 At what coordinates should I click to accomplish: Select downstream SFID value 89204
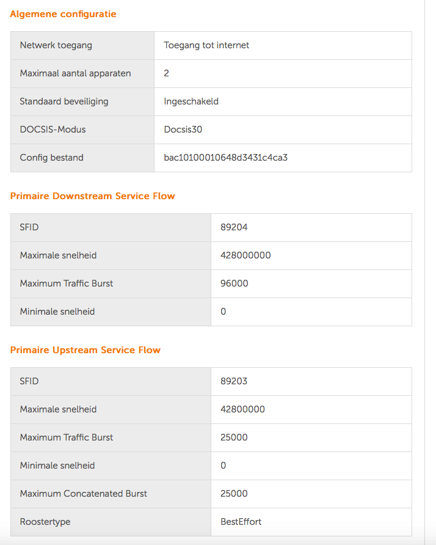click(234, 227)
